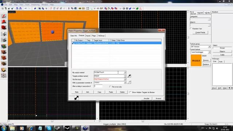Click the Browse texture button
The height and width of the screenshot is (131, 233).
tap(206, 60)
